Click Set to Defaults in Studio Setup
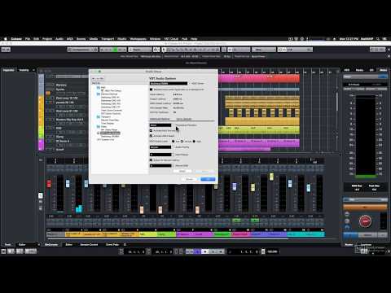The image size is (391, 293). pyautogui.click(x=184, y=119)
